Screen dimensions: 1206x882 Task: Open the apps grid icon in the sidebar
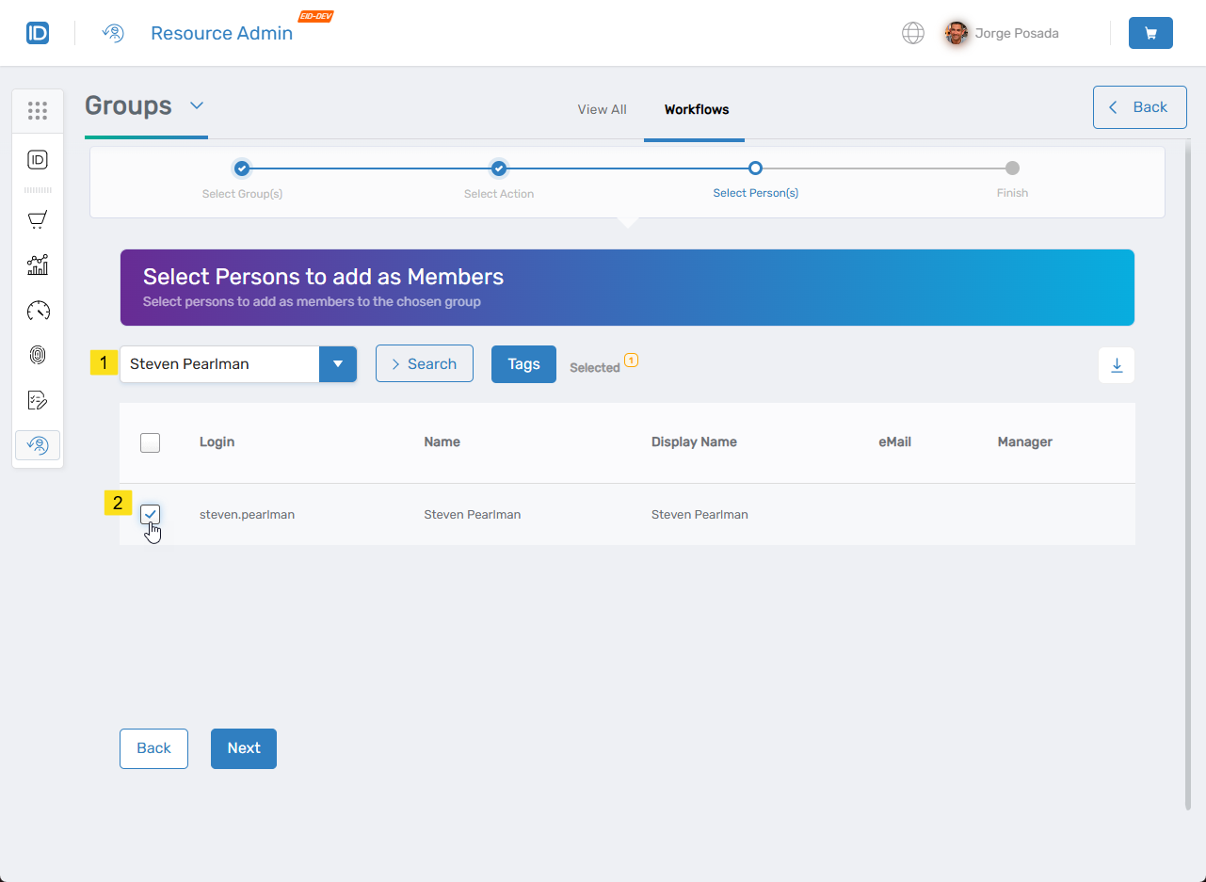point(38,110)
